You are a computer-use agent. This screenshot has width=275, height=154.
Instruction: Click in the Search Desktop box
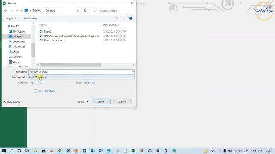tap(113, 11)
